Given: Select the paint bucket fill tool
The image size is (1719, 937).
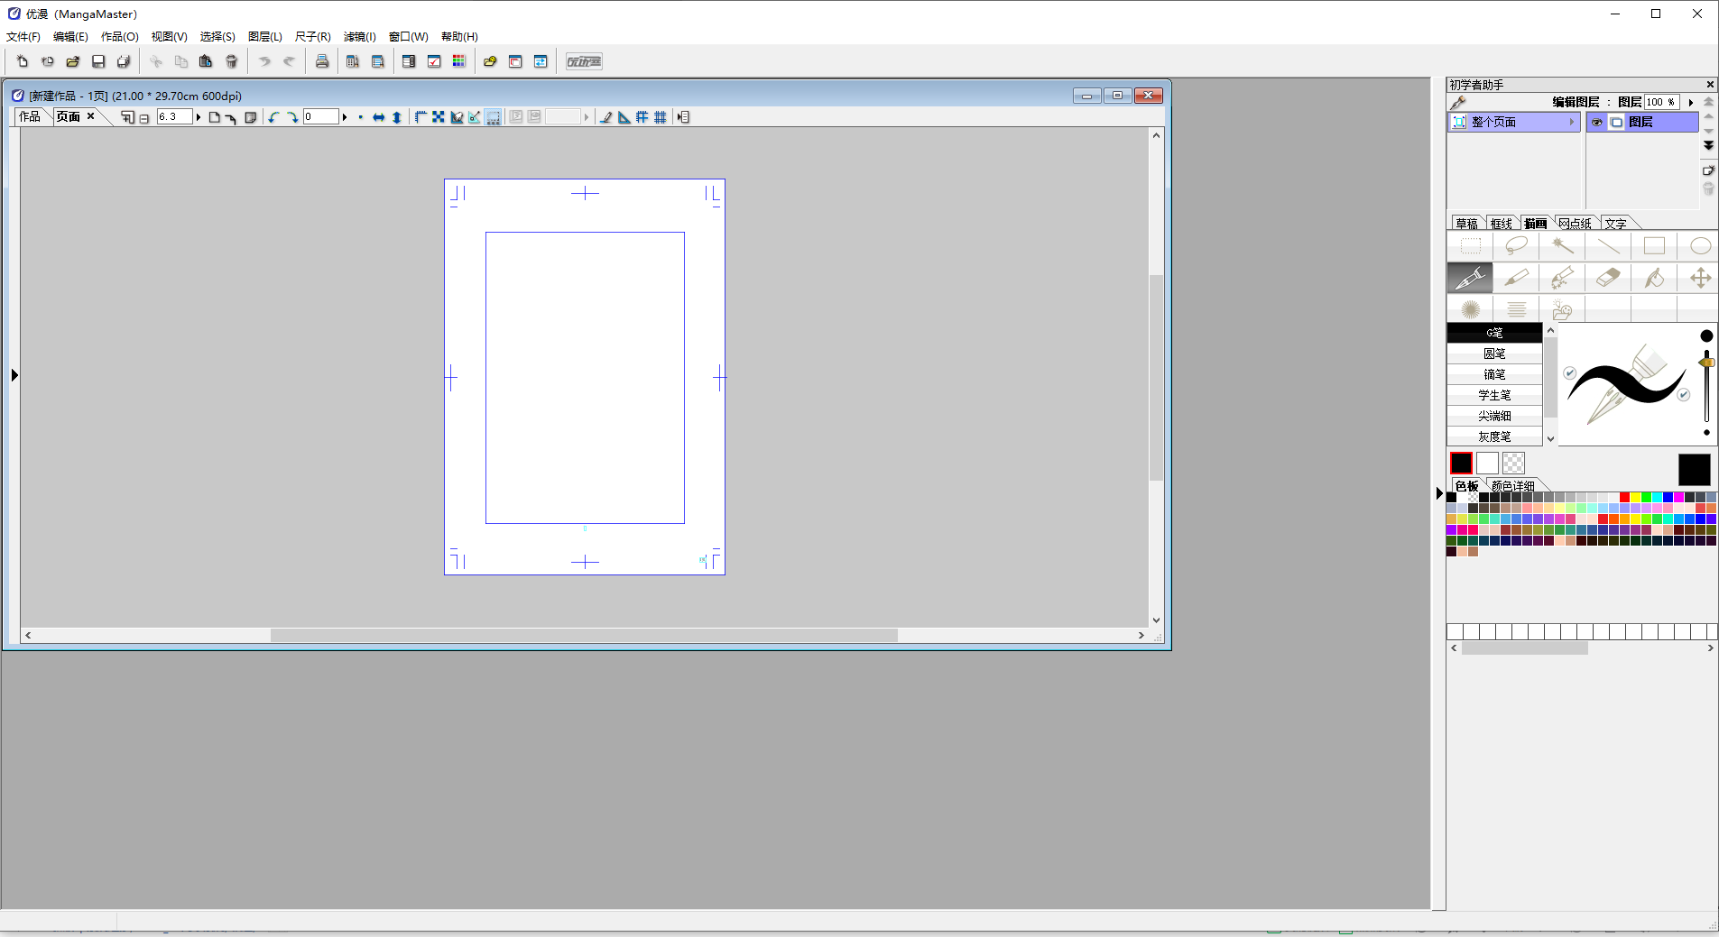Looking at the screenshot, I should click(x=1654, y=278).
